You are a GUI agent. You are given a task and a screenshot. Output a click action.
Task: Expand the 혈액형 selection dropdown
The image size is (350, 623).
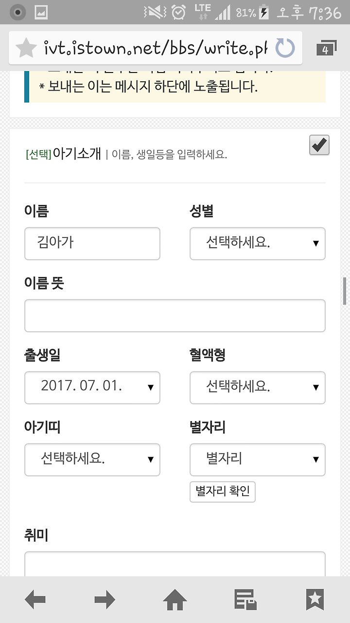[258, 387]
